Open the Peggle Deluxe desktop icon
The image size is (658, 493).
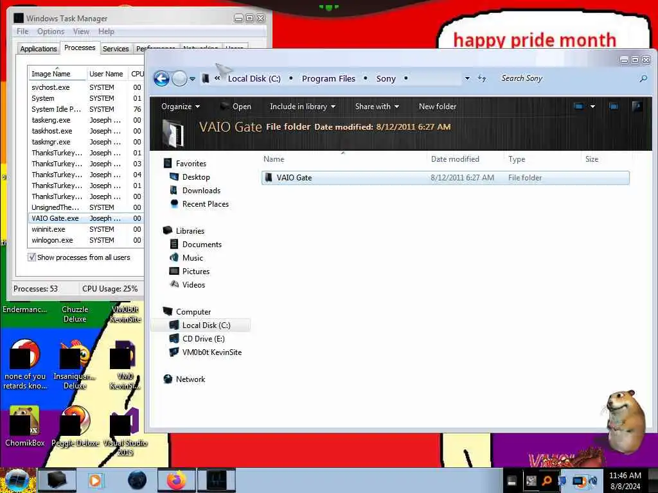pyautogui.click(x=75, y=426)
